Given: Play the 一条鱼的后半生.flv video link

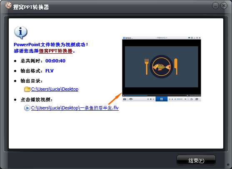Looking at the screenshot, I should point(75,108).
